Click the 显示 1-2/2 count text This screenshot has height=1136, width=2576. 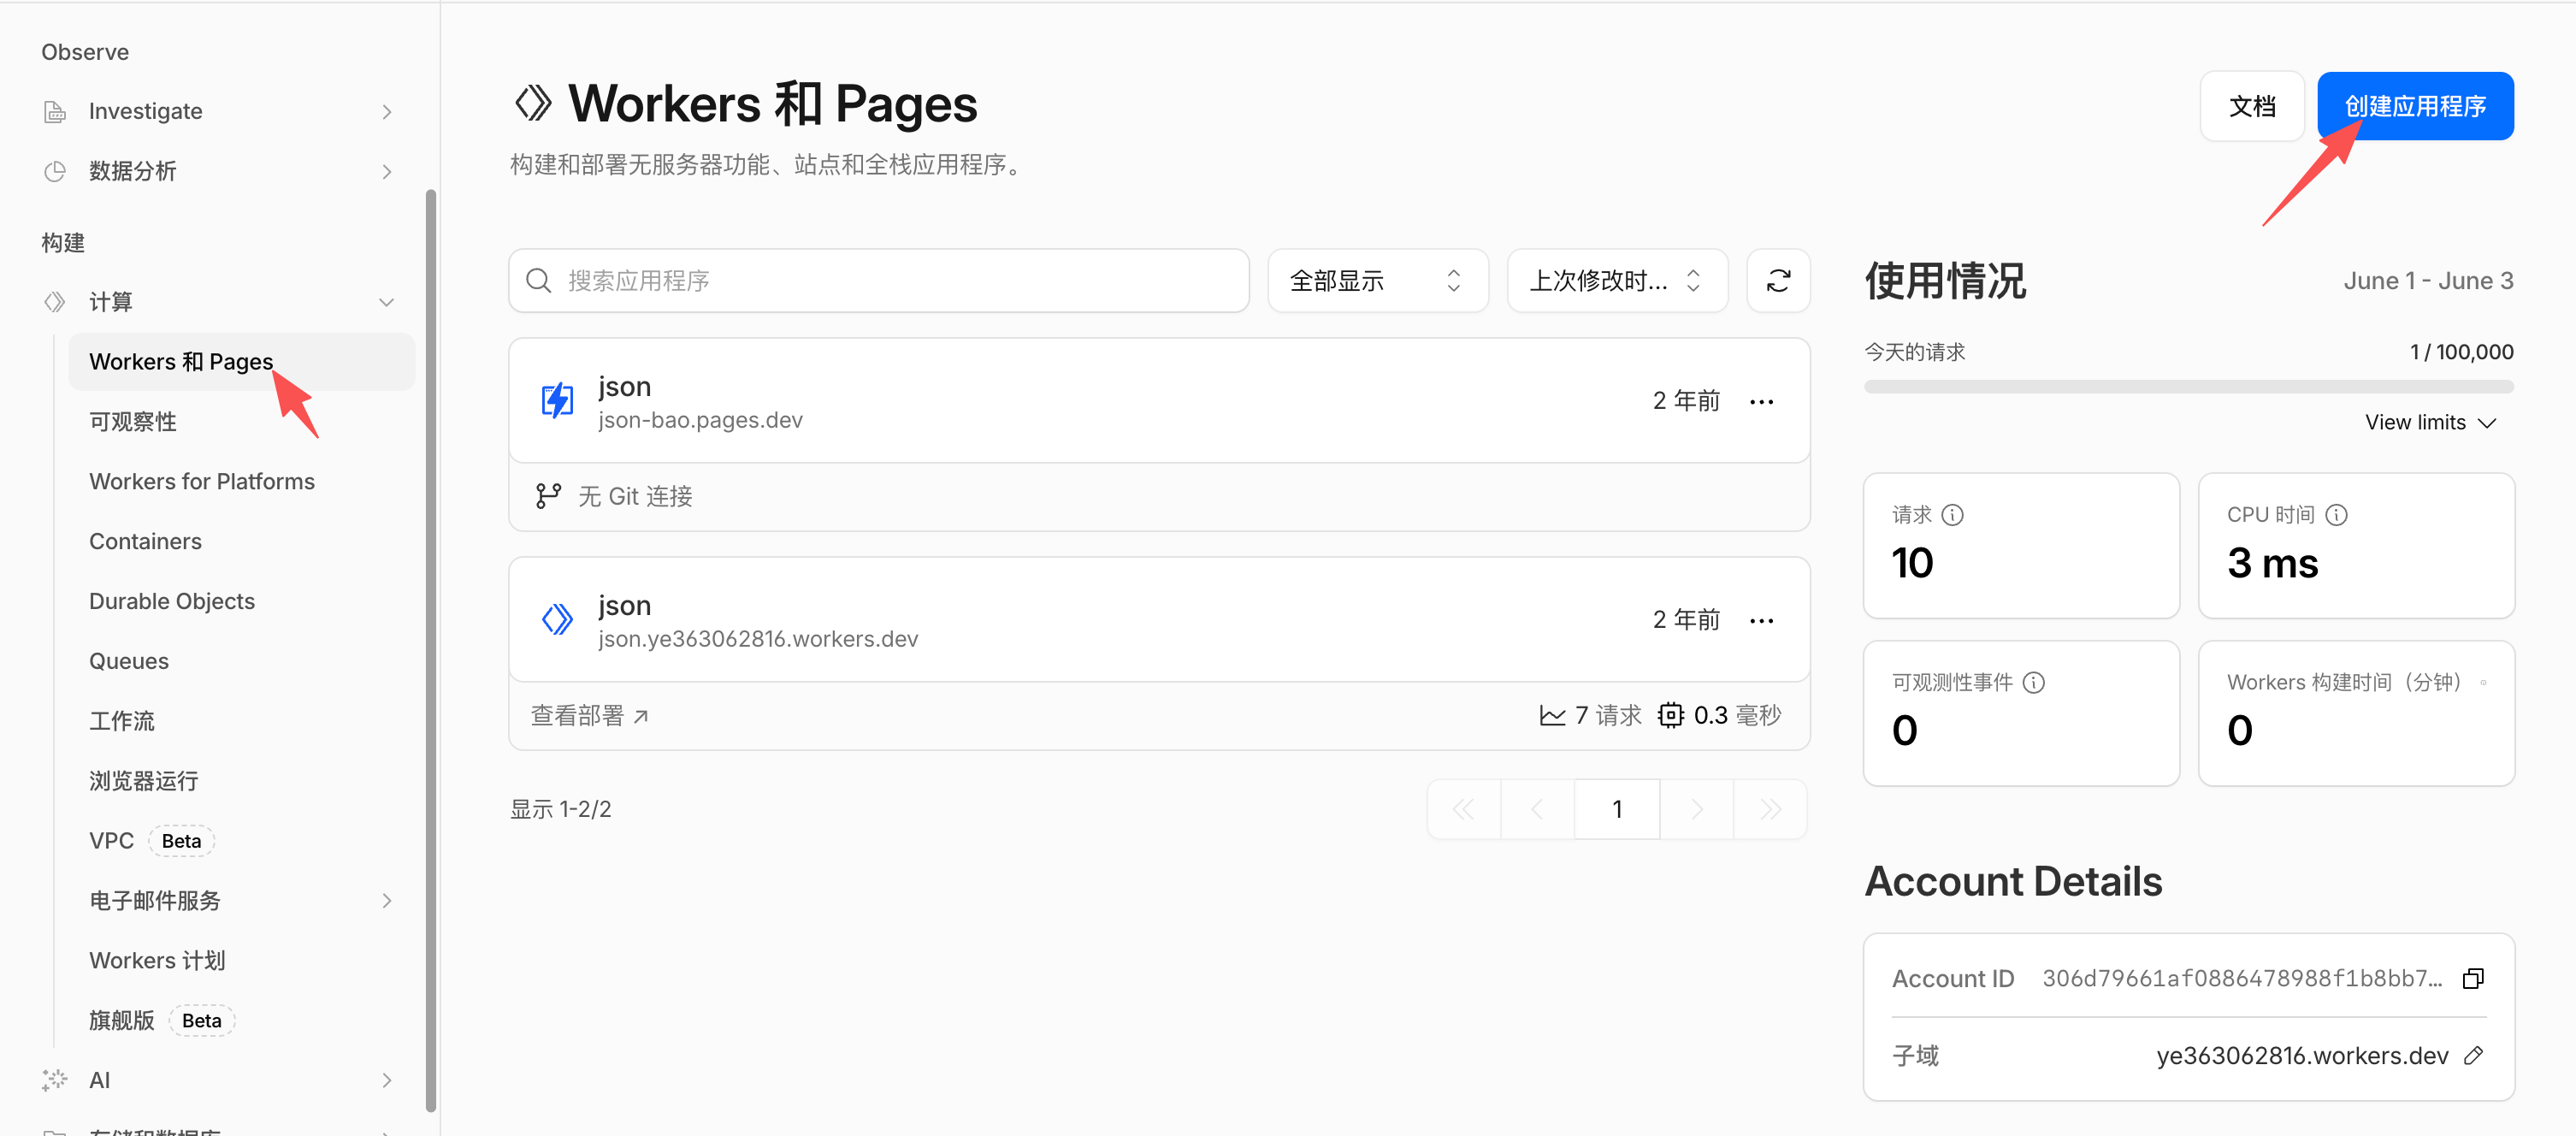coord(560,809)
